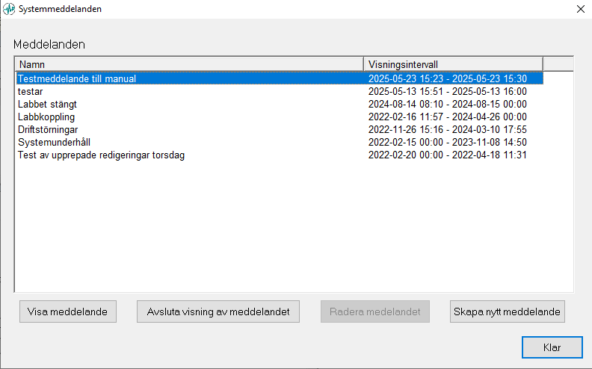Choose the 'Labbet stängt' message entry
Screen dimensions: 592x369
(x=47, y=104)
